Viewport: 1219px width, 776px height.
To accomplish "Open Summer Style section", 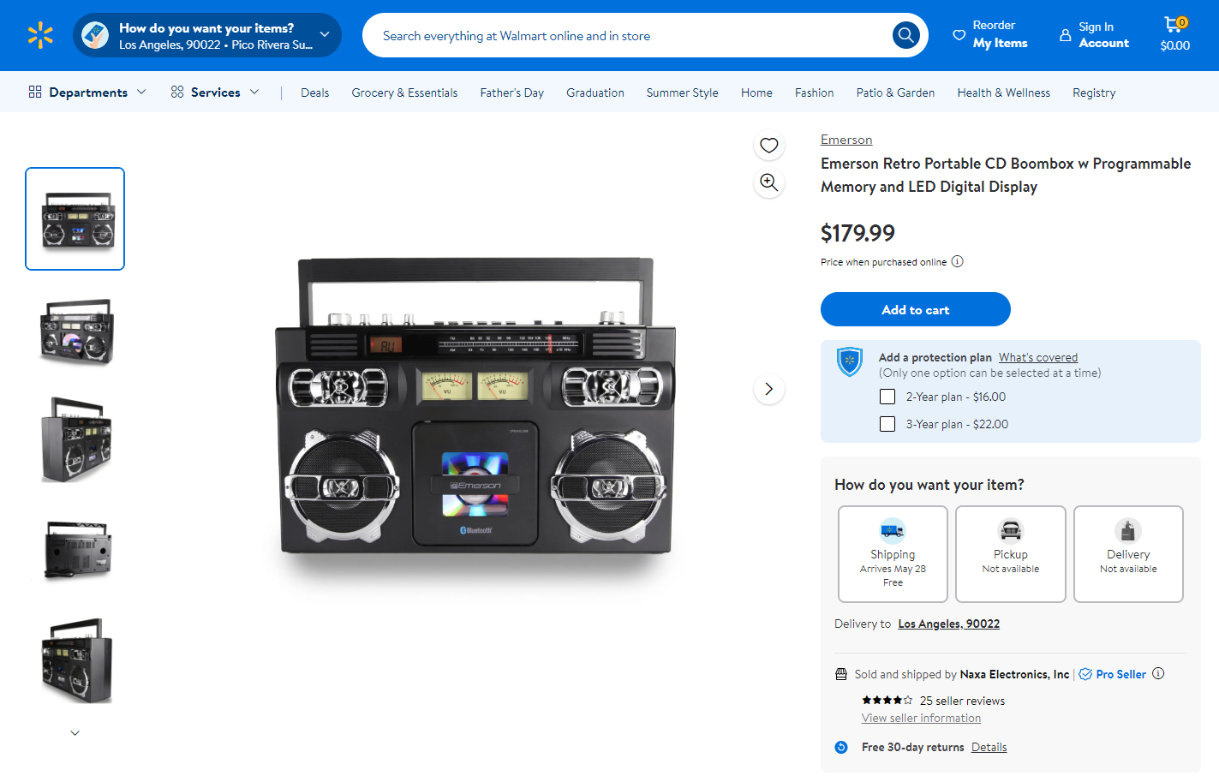I will [x=683, y=93].
